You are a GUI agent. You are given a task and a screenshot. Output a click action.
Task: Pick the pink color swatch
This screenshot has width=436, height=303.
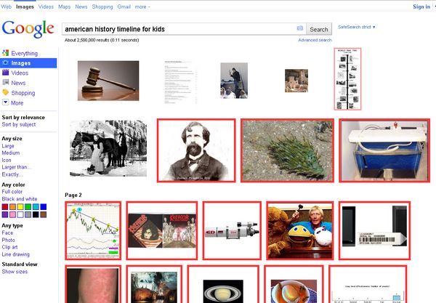[x=13, y=214]
